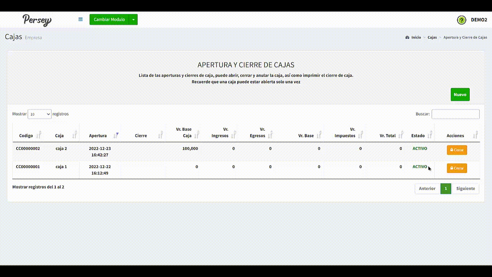
Task: Go to Siguiente page
Action: coord(465,189)
